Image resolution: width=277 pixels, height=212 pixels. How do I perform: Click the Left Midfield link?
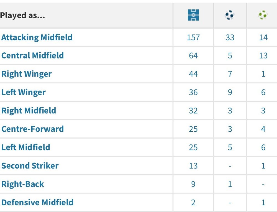[25, 147]
